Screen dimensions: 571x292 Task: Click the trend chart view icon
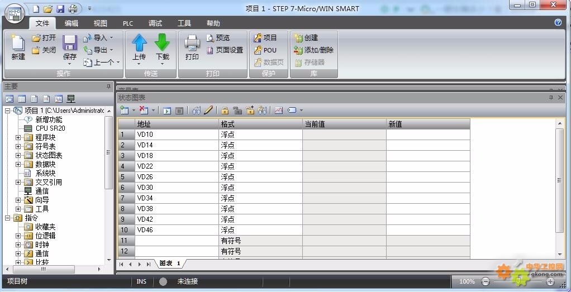point(279,111)
